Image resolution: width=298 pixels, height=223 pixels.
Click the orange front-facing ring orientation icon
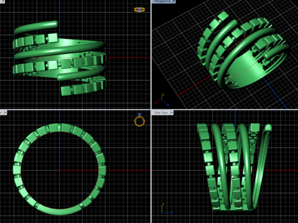139,120
